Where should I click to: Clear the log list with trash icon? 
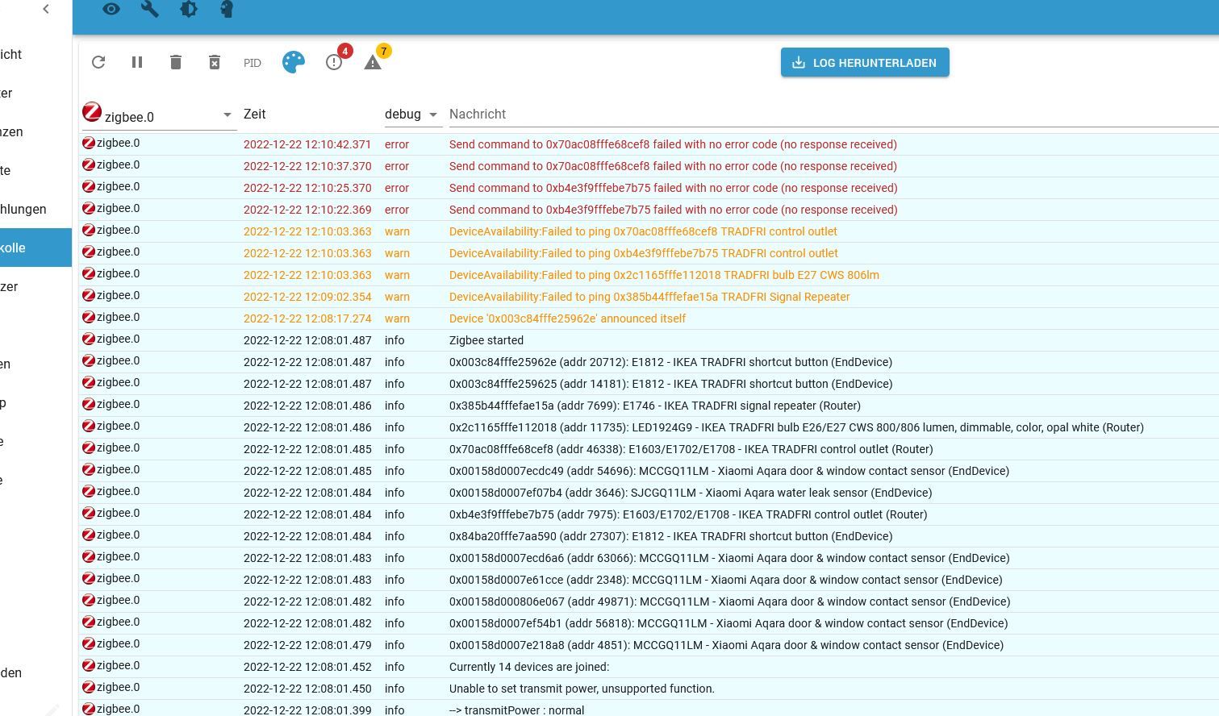coord(176,62)
